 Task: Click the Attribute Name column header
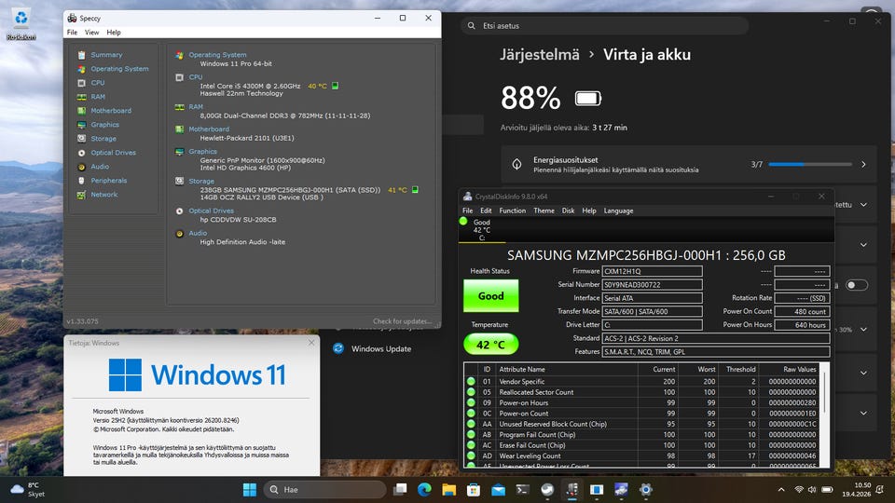pos(566,370)
